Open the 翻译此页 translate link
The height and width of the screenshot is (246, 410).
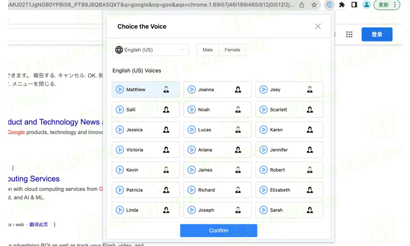(39, 225)
